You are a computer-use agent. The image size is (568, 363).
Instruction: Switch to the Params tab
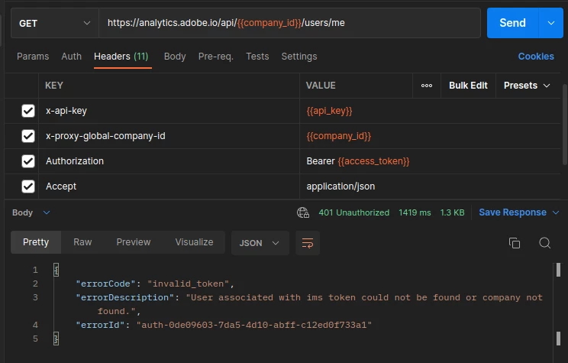click(x=33, y=57)
